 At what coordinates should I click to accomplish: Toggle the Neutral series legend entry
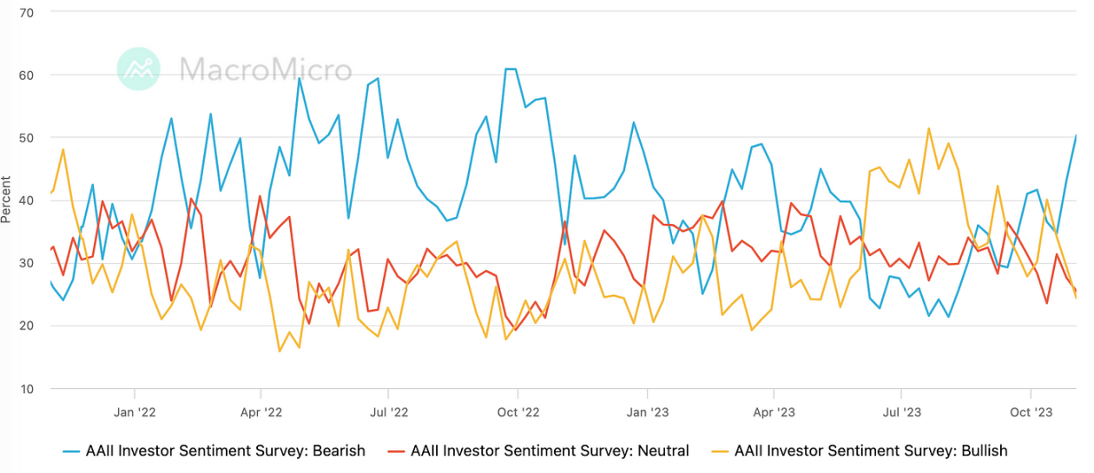click(x=537, y=450)
